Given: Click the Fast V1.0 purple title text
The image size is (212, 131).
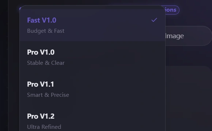Looking at the screenshot, I should 42,20.
